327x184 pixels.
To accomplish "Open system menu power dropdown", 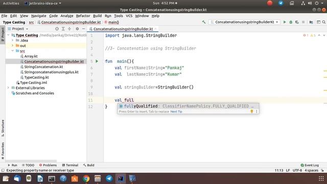I will (319, 3).
